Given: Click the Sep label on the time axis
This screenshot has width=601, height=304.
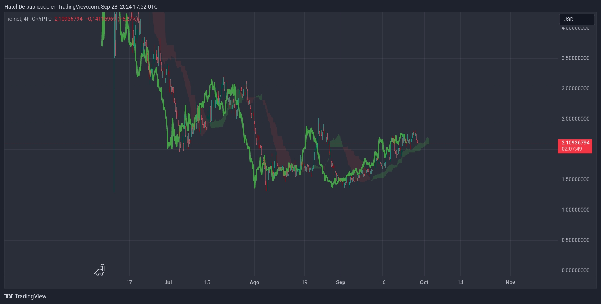Looking at the screenshot, I should coord(341,282).
